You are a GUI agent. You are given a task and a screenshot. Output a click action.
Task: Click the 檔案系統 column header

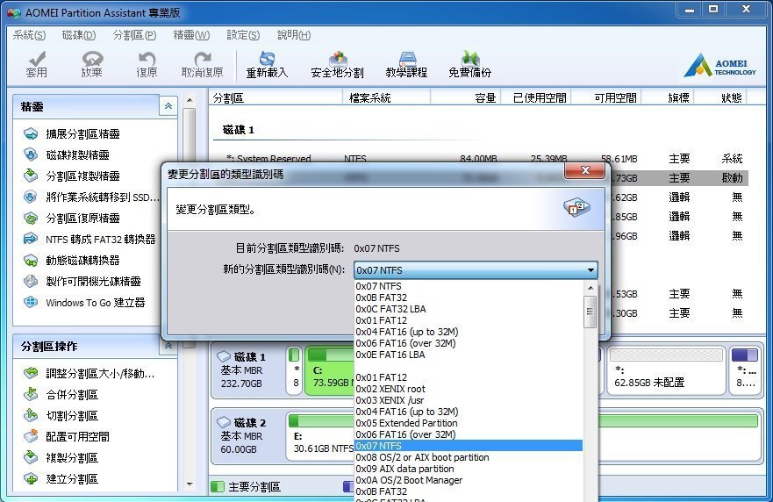pyautogui.click(x=386, y=97)
